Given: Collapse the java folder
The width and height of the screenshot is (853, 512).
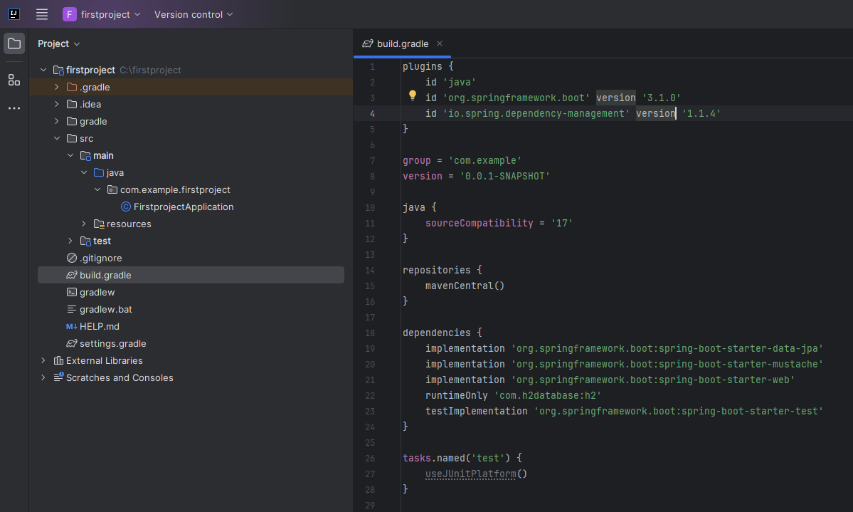Looking at the screenshot, I should (84, 172).
